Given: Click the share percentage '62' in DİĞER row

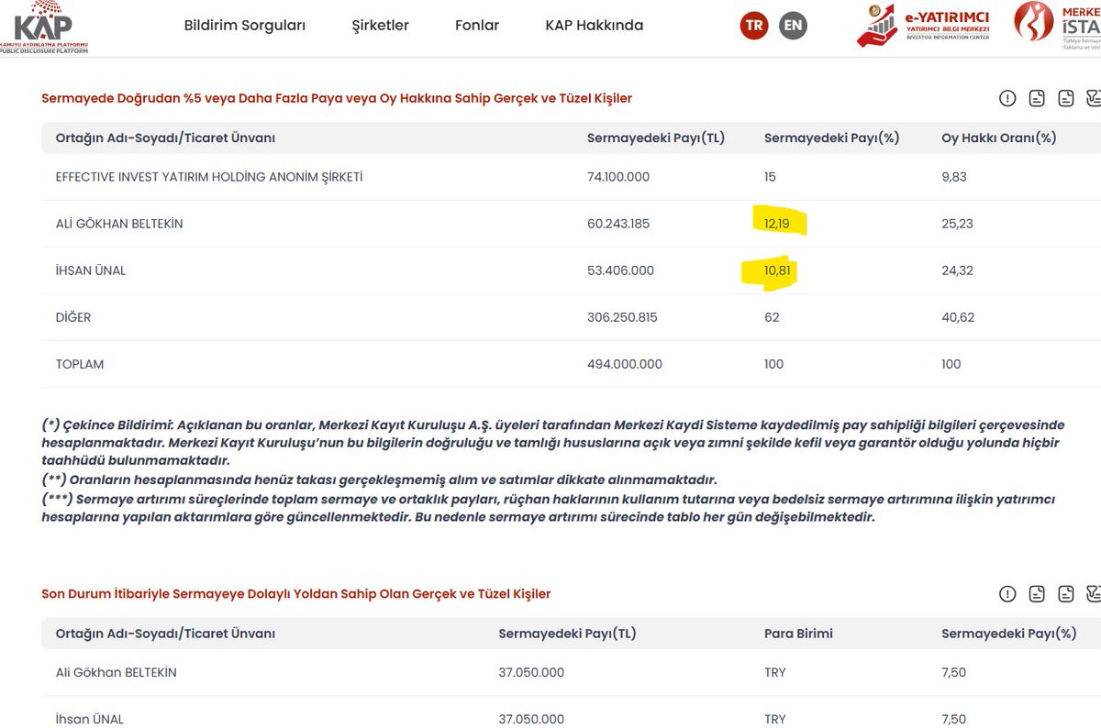Looking at the screenshot, I should point(772,317).
